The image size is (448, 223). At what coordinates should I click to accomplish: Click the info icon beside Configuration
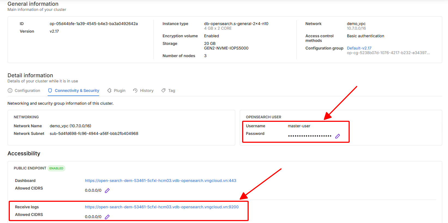point(10,91)
